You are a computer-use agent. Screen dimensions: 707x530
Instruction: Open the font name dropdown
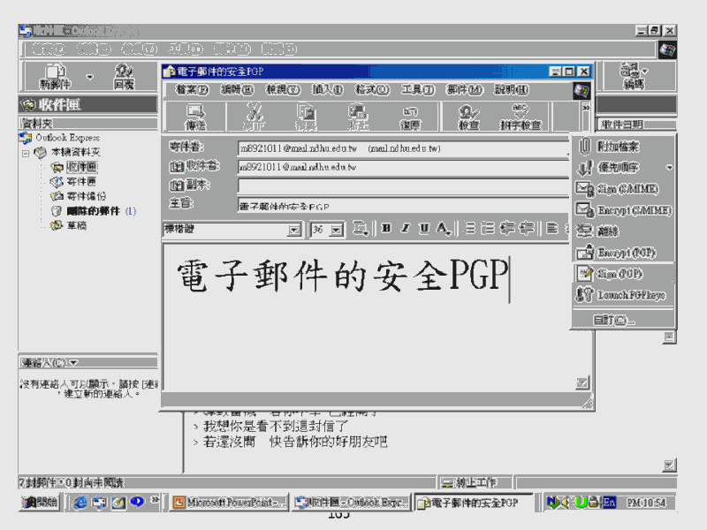click(294, 230)
